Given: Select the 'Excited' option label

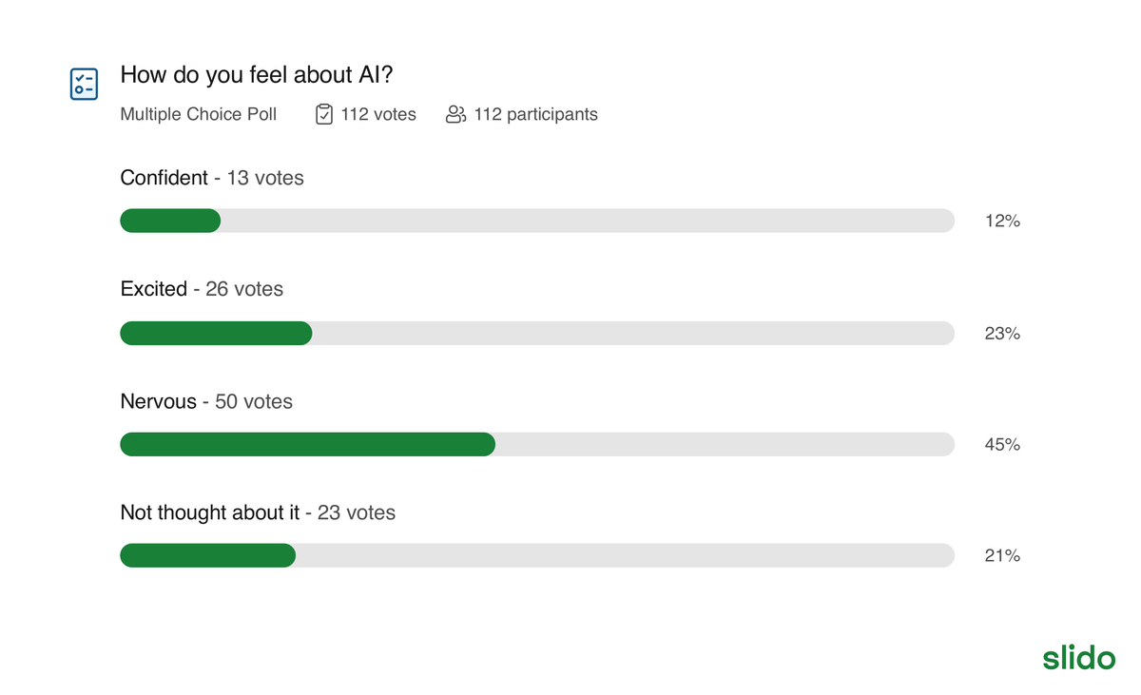Looking at the screenshot, I should [154, 289].
